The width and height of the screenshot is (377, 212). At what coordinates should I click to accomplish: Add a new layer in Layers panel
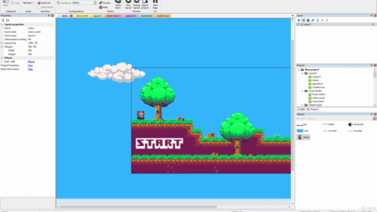coord(299,21)
